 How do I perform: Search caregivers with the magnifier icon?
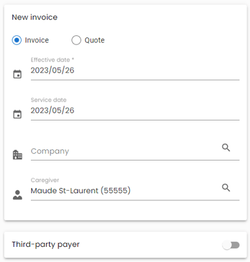click(226, 187)
